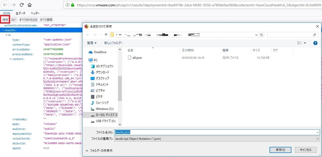
Task: Open 3D オブジェクト folder
Action: pos(102,66)
